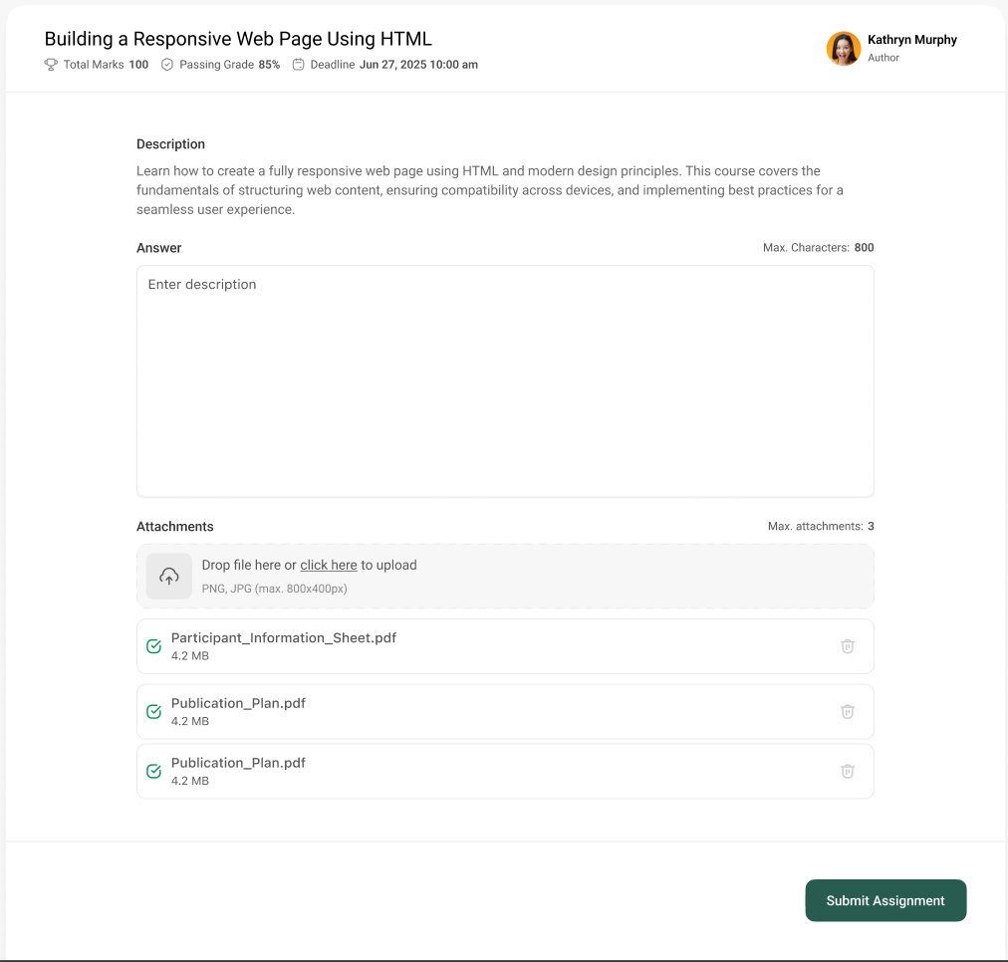
Task: Click the trash icon for Participant_Information_Sheet.pdf
Action: (x=848, y=646)
